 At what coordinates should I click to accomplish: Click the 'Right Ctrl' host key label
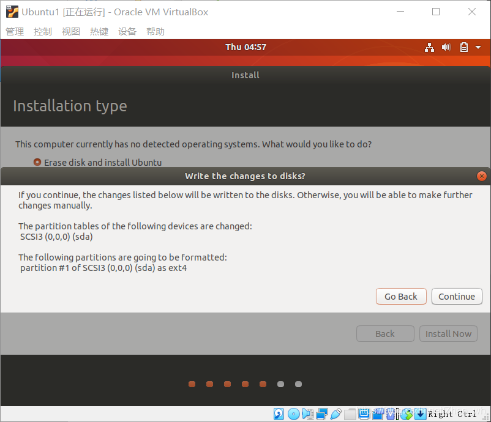point(452,414)
